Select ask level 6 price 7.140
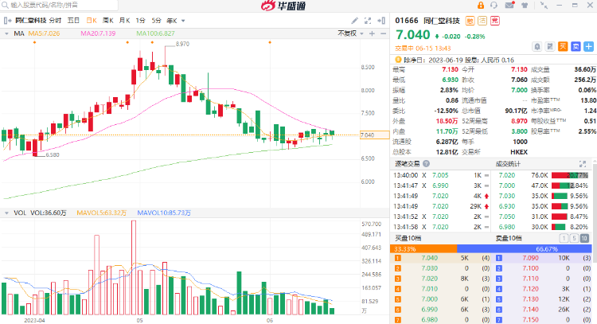 (x=530, y=310)
